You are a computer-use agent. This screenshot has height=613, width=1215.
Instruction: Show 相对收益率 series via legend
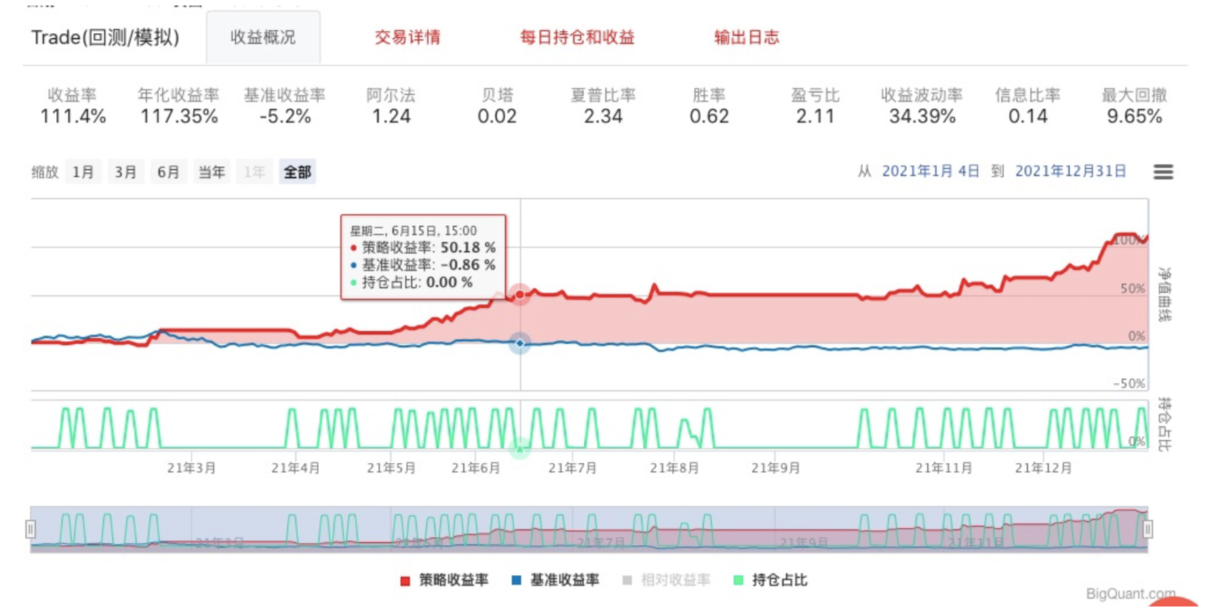[x=667, y=580]
